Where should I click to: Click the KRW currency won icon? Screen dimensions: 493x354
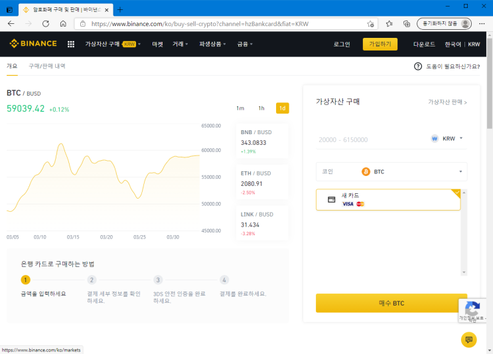pyautogui.click(x=435, y=139)
